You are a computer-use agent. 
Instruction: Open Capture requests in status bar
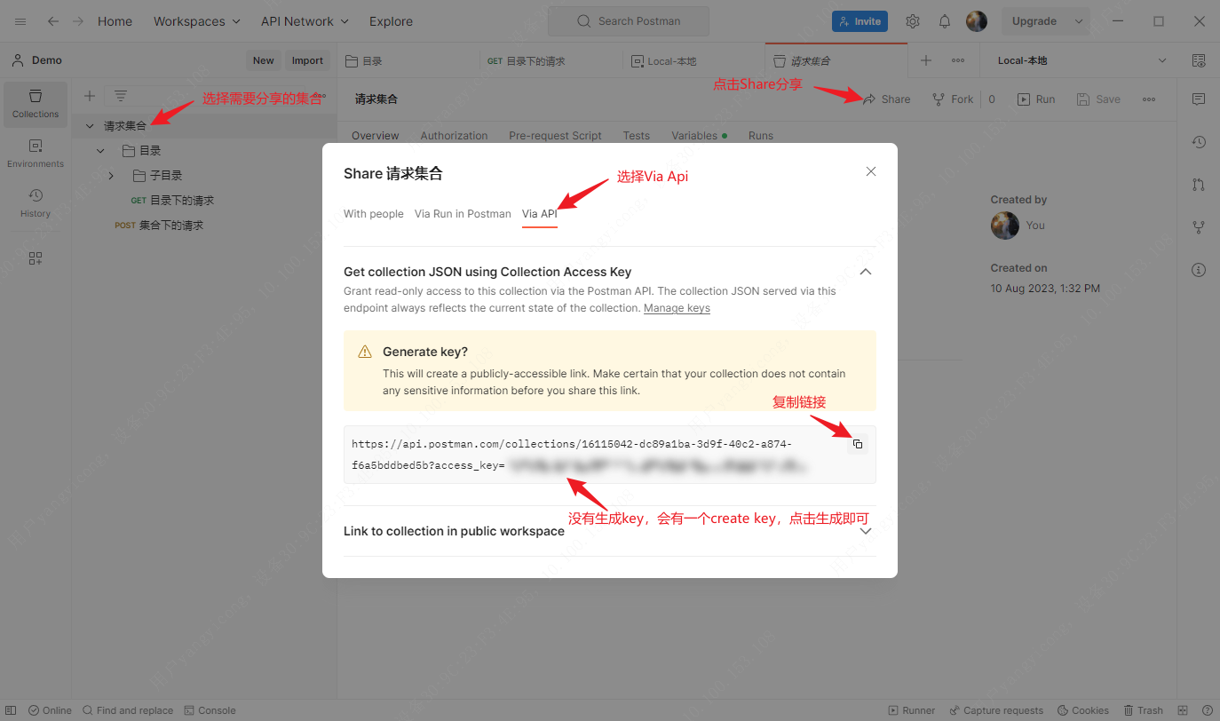(995, 710)
